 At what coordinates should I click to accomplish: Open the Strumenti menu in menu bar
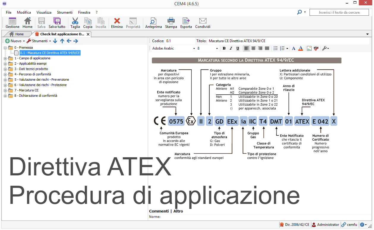click(64, 12)
